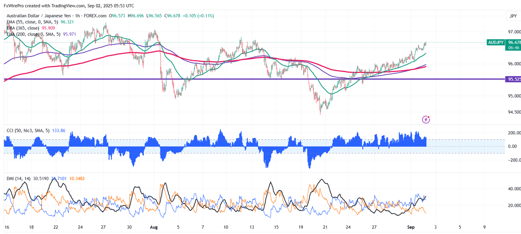Viewport: 521px width, 234px height.
Task: Click the Close value C96.678
Action: tap(172, 16)
